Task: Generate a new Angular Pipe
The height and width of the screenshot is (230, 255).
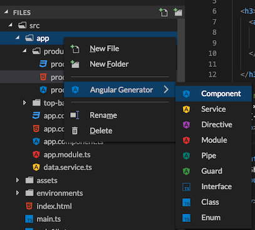Action: pyautogui.click(x=214, y=156)
